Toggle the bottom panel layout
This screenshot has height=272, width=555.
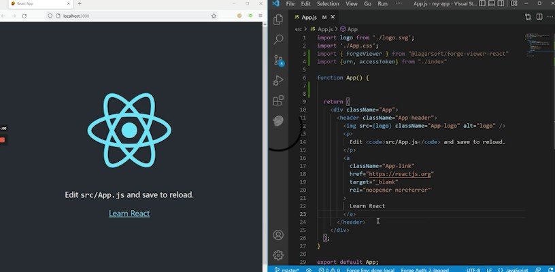492,3
